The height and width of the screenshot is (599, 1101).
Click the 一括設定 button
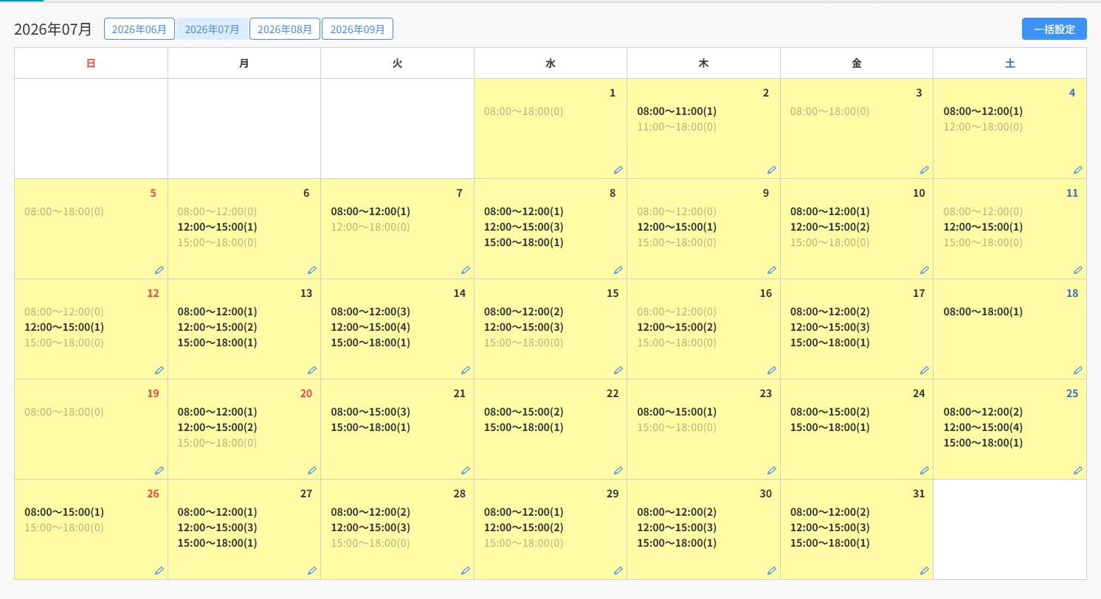pos(1055,29)
